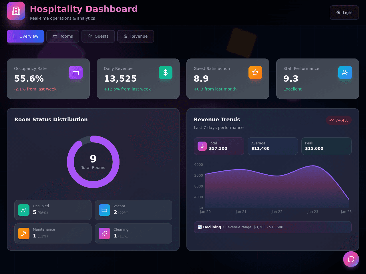This screenshot has height=274, width=366.
Task: Click the Maintenance wrench icon
Action: tap(24, 233)
